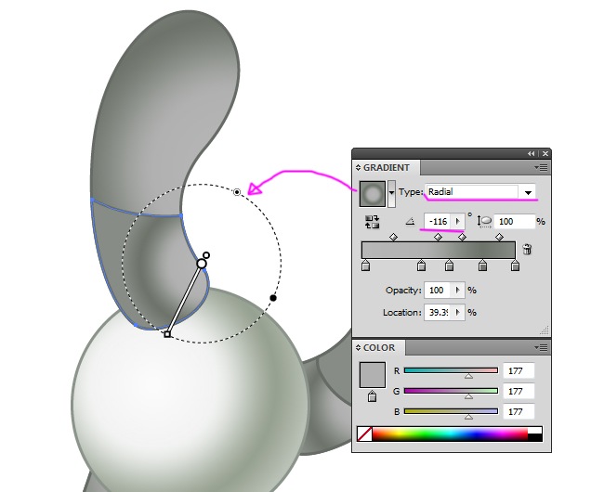Pick white at the spectrum bar end

[x=534, y=430]
